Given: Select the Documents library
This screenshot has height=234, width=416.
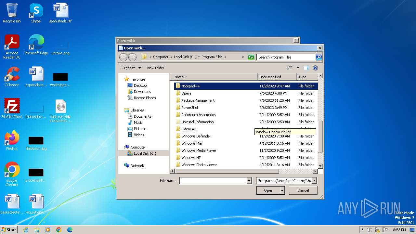Looking at the screenshot, I should pos(142,116).
